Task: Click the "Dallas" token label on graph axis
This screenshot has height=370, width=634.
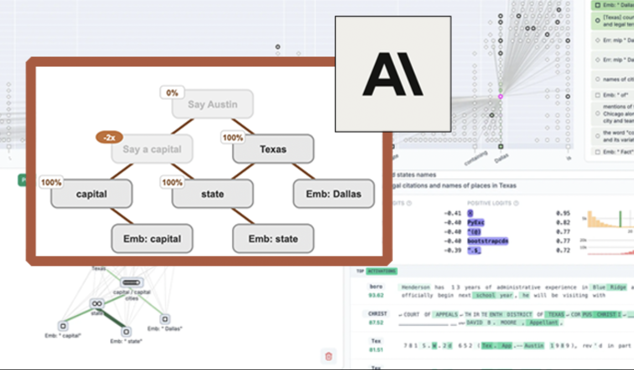Action: (501, 158)
